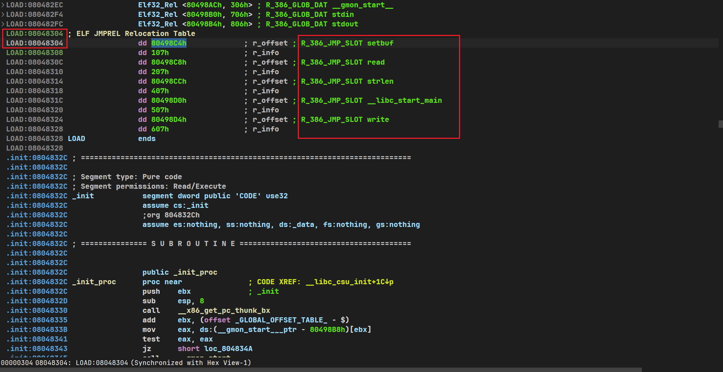Image resolution: width=723 pixels, height=372 pixels.
Task: Select the __gmon_start___ptr operand in mov
Action: click(x=257, y=330)
